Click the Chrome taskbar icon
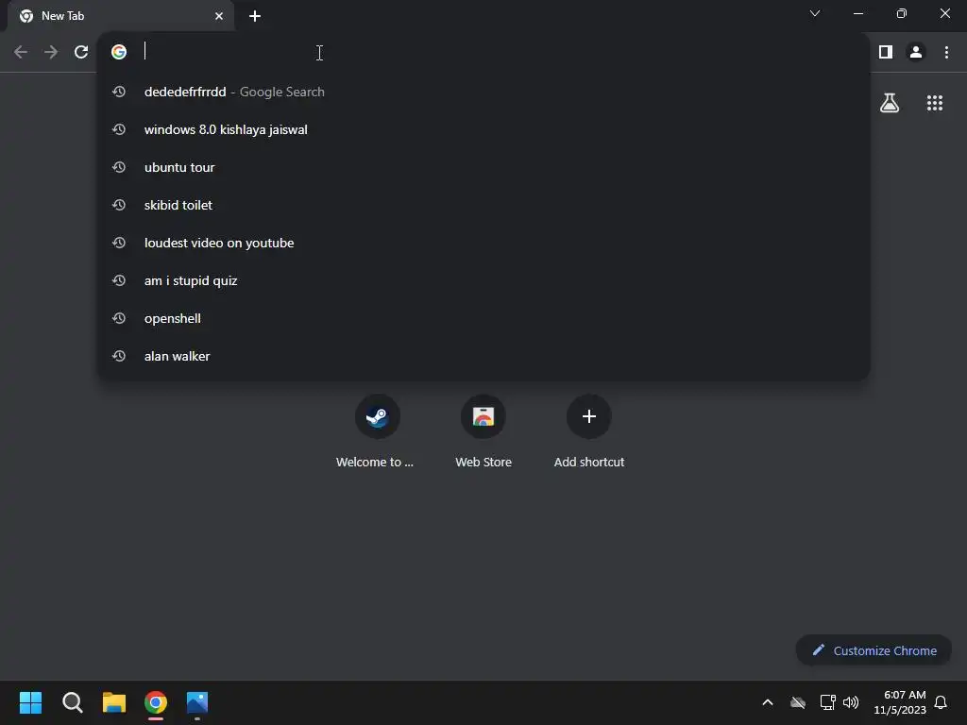The image size is (967, 725). (156, 702)
